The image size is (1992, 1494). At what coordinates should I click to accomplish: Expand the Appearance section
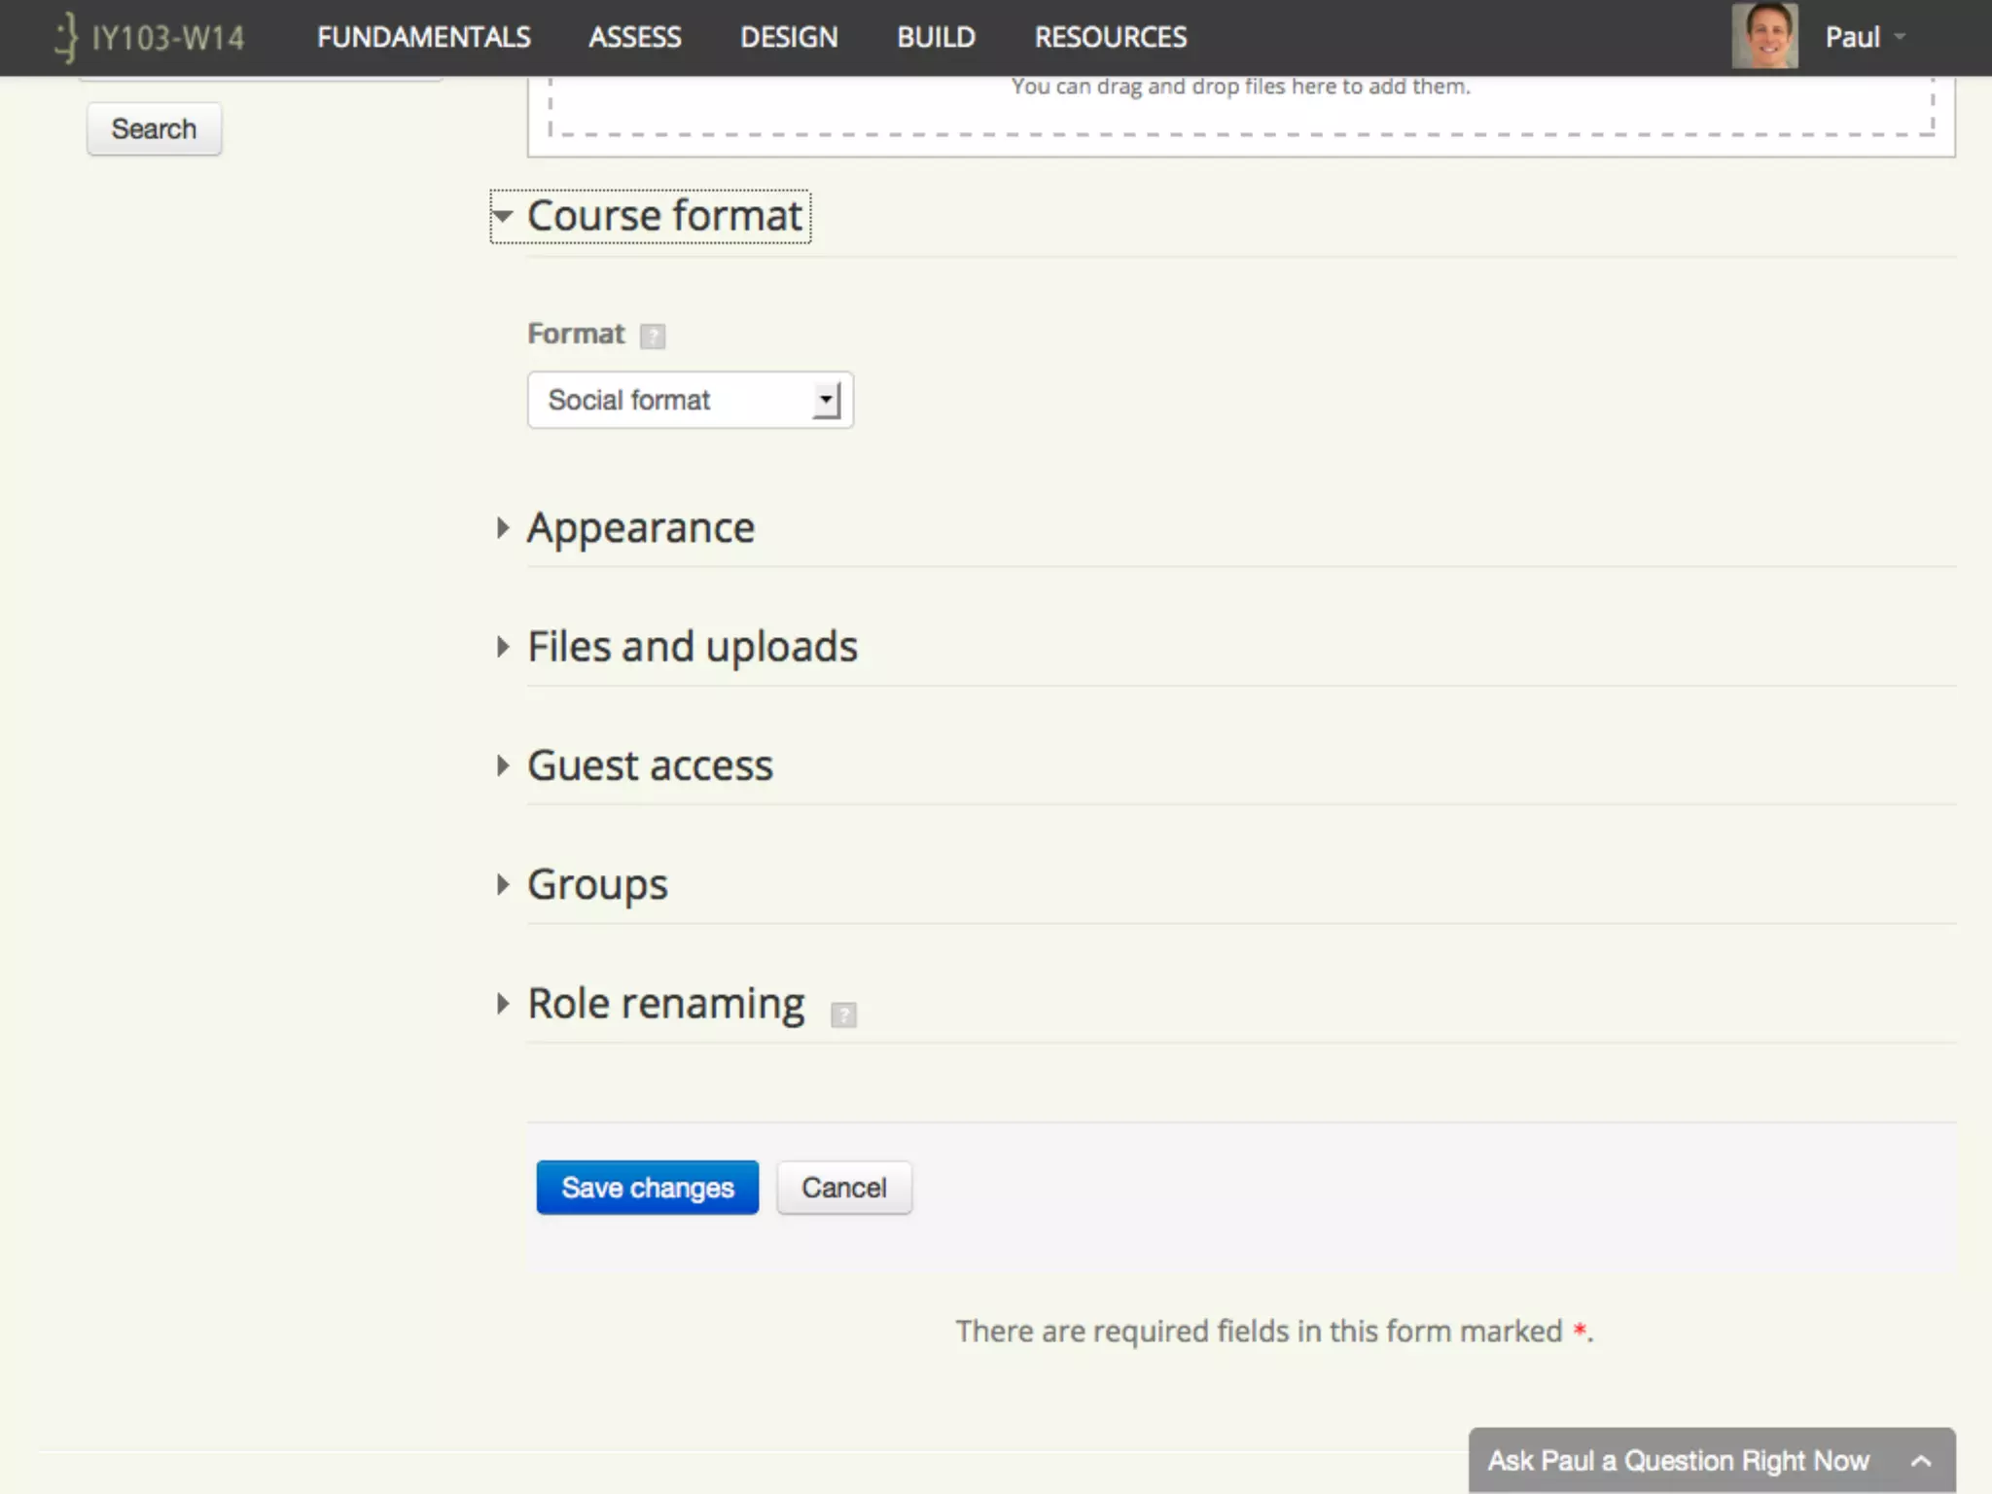[640, 528]
